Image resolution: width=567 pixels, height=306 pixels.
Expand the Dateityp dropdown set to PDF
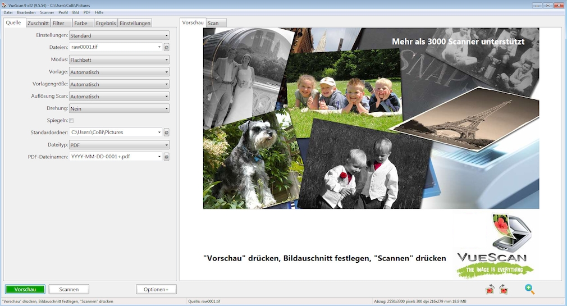[x=119, y=145]
